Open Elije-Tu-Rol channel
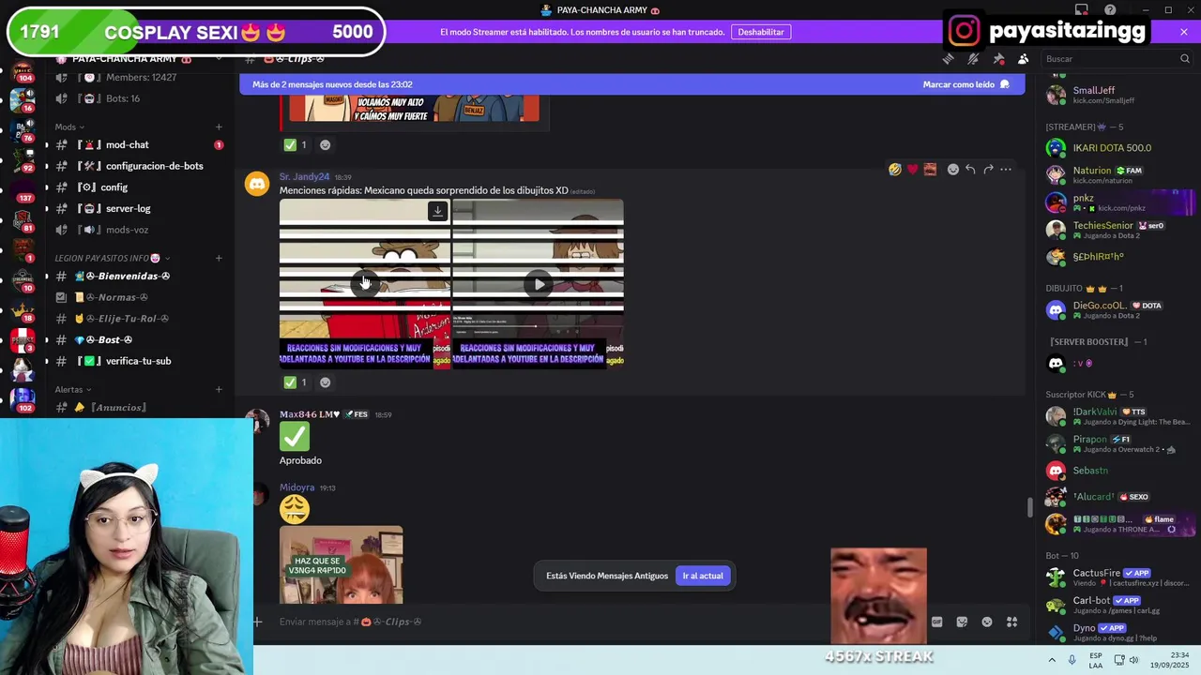Viewport: 1201px width, 675px height. (x=137, y=319)
